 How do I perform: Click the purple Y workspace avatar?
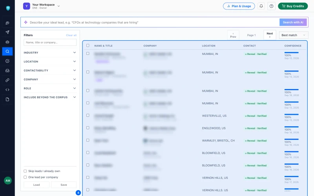[26, 6]
